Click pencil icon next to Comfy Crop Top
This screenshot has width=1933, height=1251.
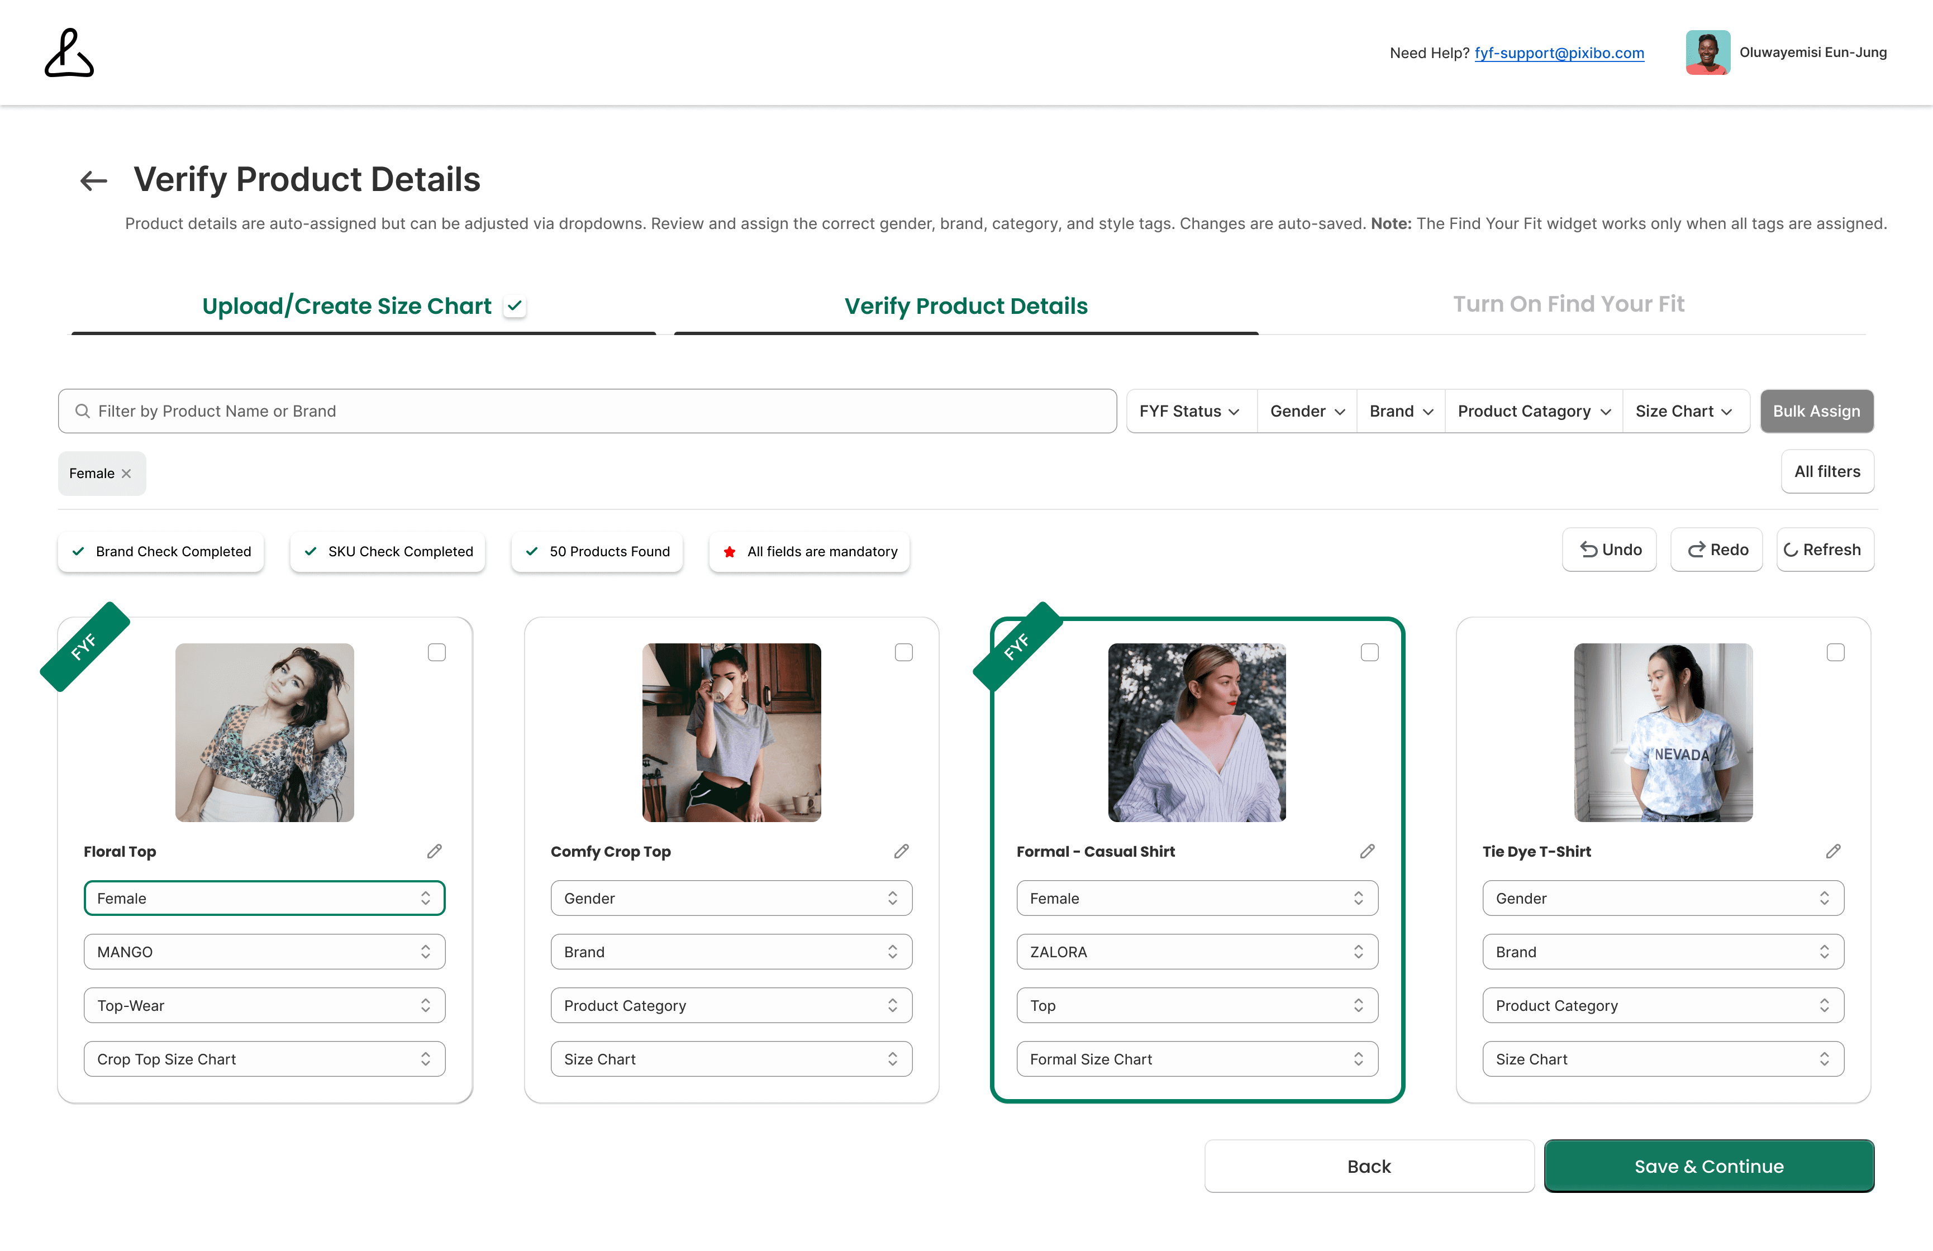[x=902, y=851]
